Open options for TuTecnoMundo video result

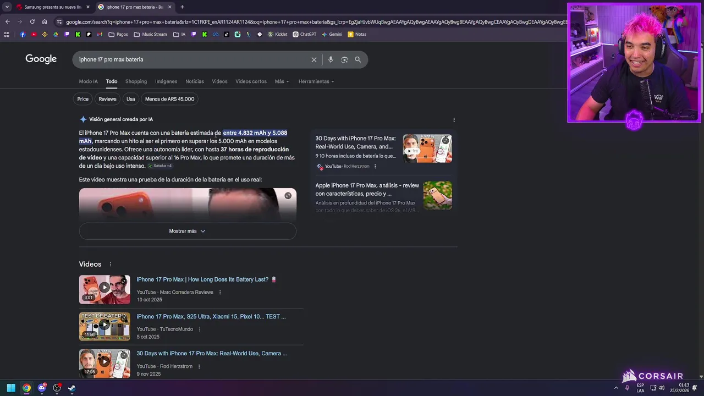coord(200,329)
